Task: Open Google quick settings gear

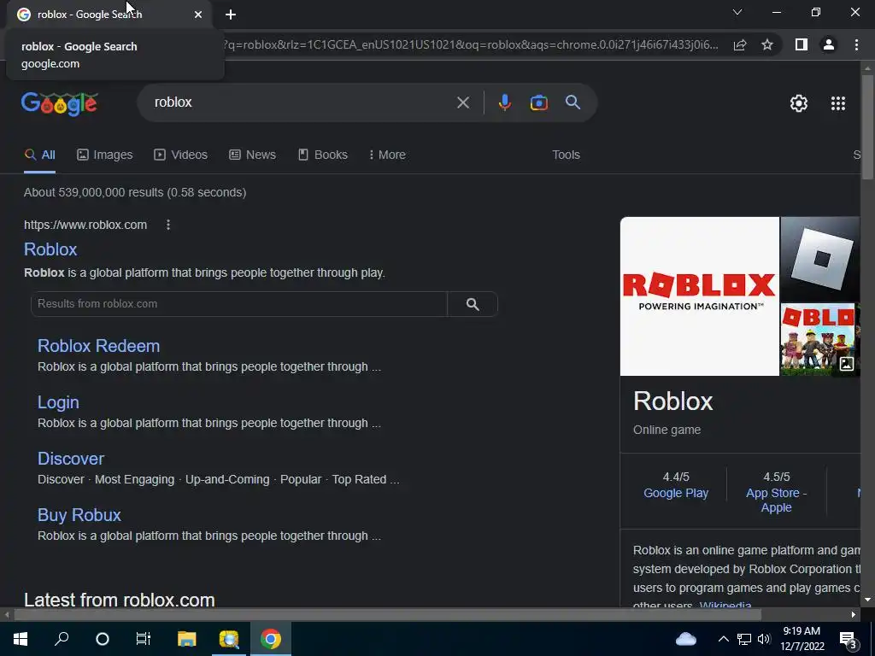Action: [x=799, y=103]
